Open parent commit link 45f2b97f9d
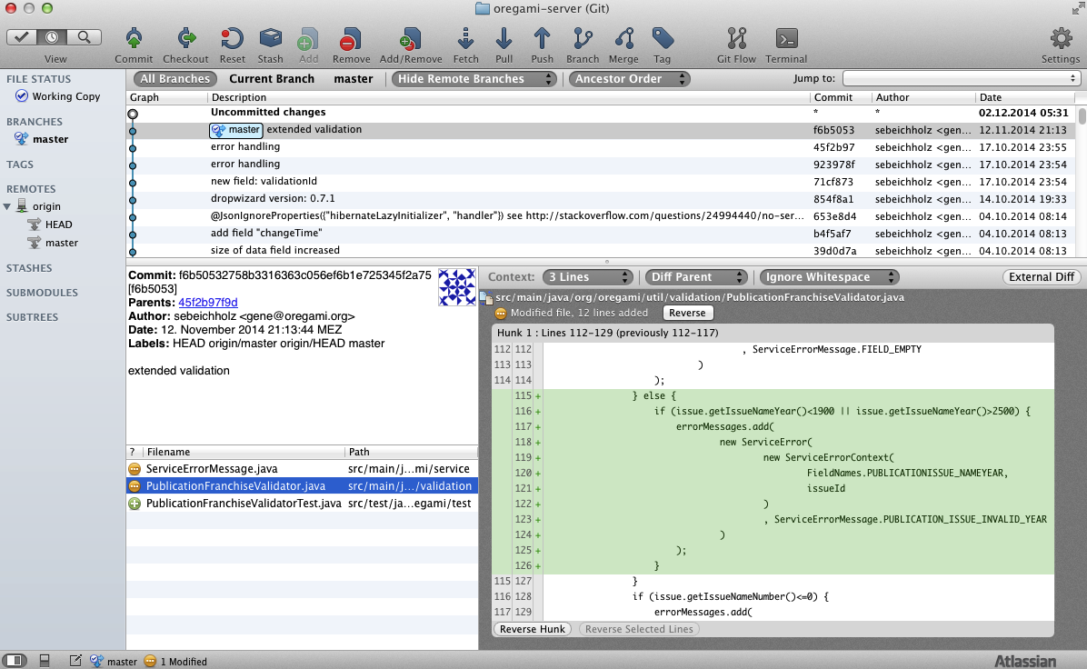The image size is (1087, 669). point(208,303)
